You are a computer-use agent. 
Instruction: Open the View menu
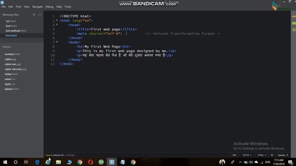(27, 6)
